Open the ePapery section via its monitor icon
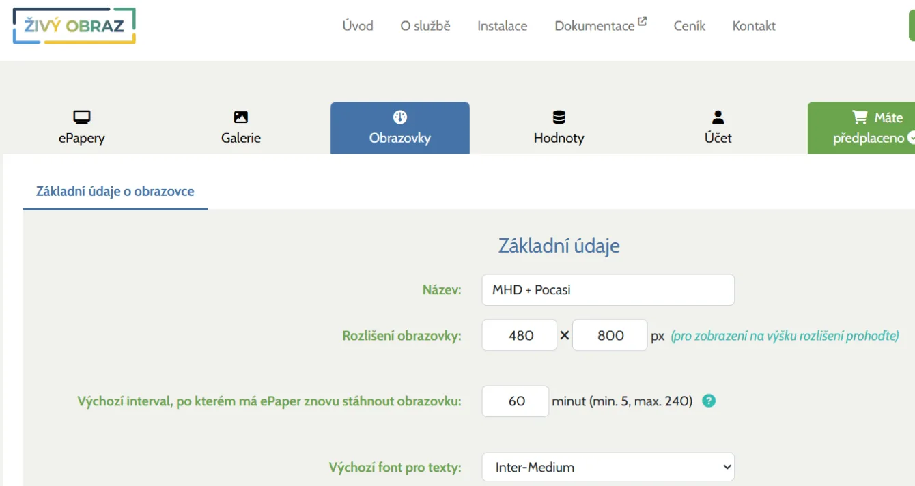This screenshot has height=486, width=915. pos(82,117)
